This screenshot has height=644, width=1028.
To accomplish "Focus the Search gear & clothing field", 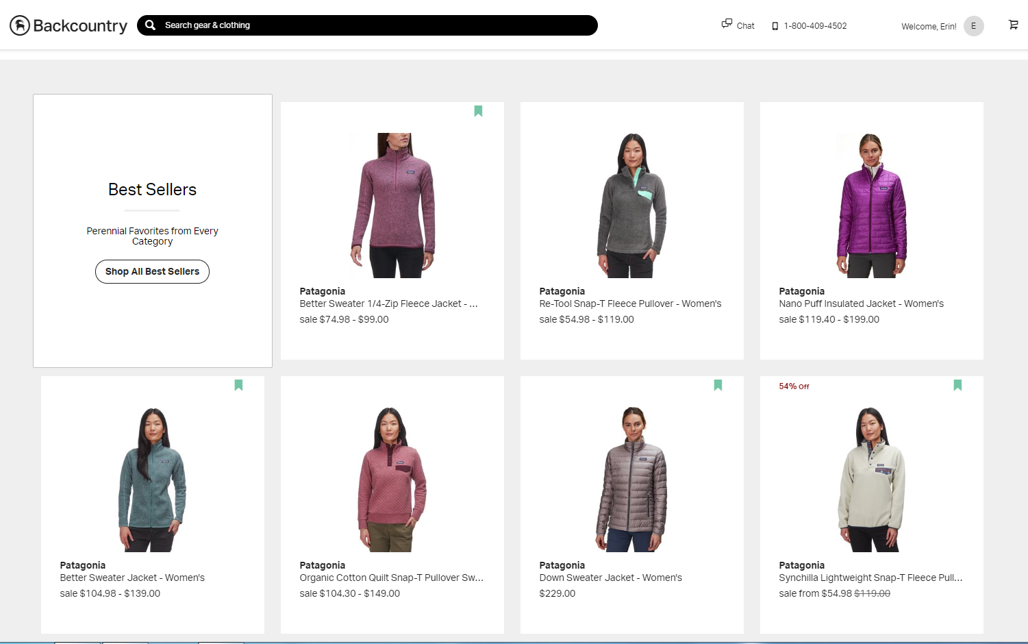I will coord(367,25).
